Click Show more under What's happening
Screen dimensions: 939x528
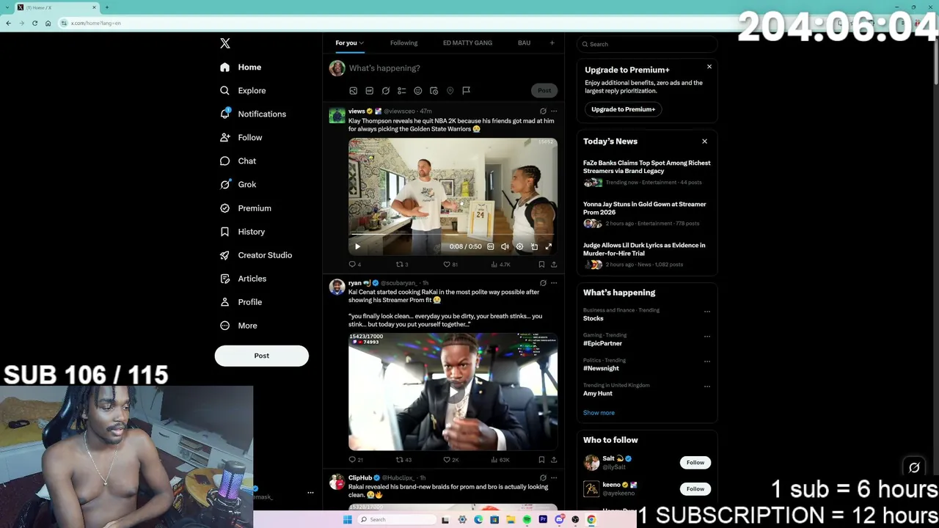click(x=599, y=413)
